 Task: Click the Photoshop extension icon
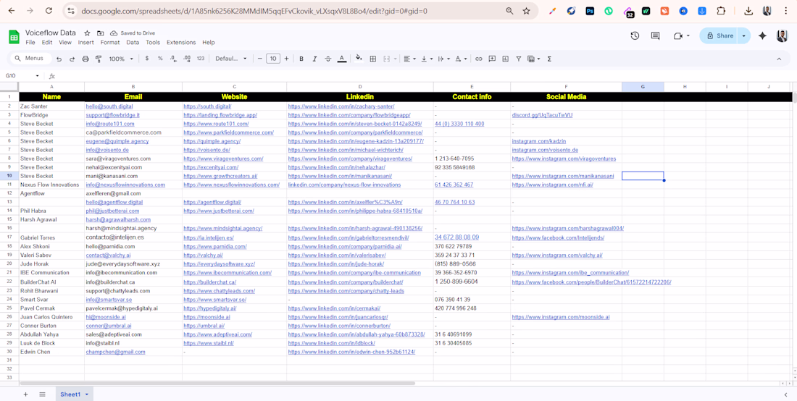point(590,11)
